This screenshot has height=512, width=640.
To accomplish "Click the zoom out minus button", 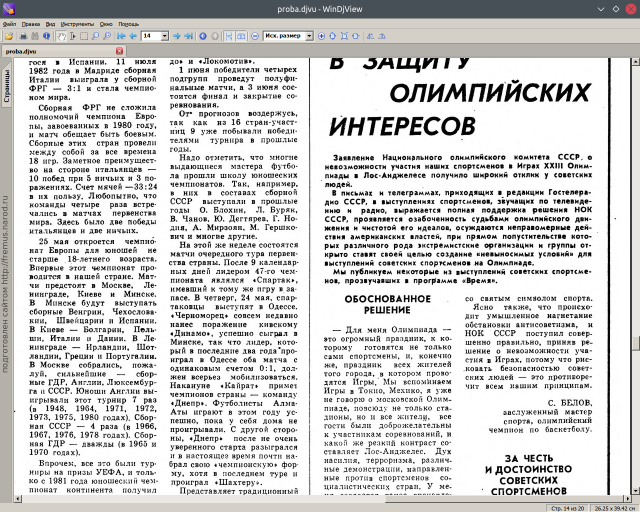I will coord(255,36).
